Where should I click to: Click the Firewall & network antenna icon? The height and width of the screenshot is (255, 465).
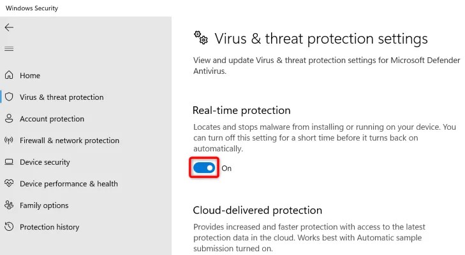pyautogui.click(x=9, y=140)
